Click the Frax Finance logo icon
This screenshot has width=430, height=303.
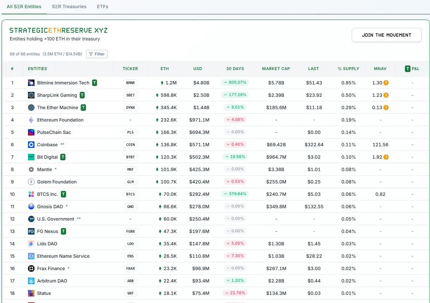click(x=31, y=269)
